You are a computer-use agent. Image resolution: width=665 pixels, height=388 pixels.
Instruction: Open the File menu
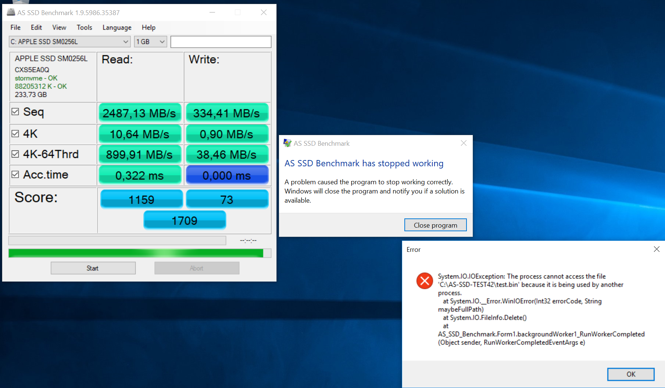click(15, 28)
